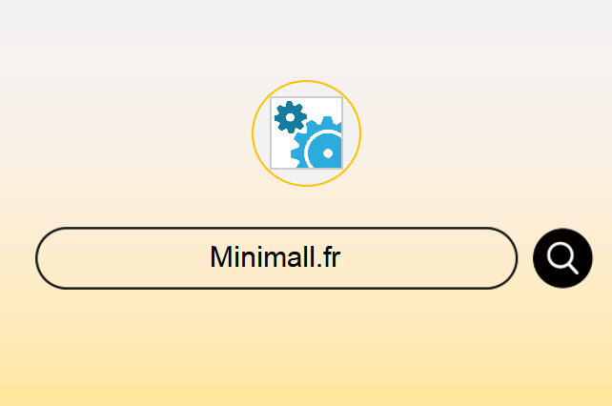Click the small dark blue gear
The width and height of the screenshot is (612, 406).
pyautogui.click(x=291, y=117)
